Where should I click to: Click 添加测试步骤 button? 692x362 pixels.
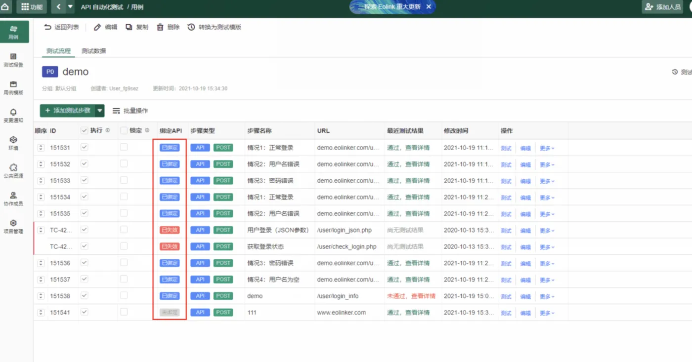tap(68, 111)
